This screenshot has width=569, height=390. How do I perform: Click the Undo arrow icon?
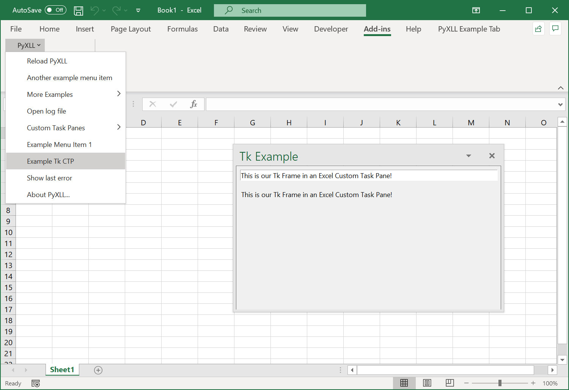(x=95, y=11)
